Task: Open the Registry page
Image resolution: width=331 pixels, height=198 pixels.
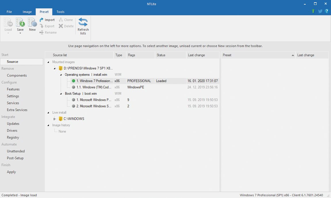Action: 13,137
